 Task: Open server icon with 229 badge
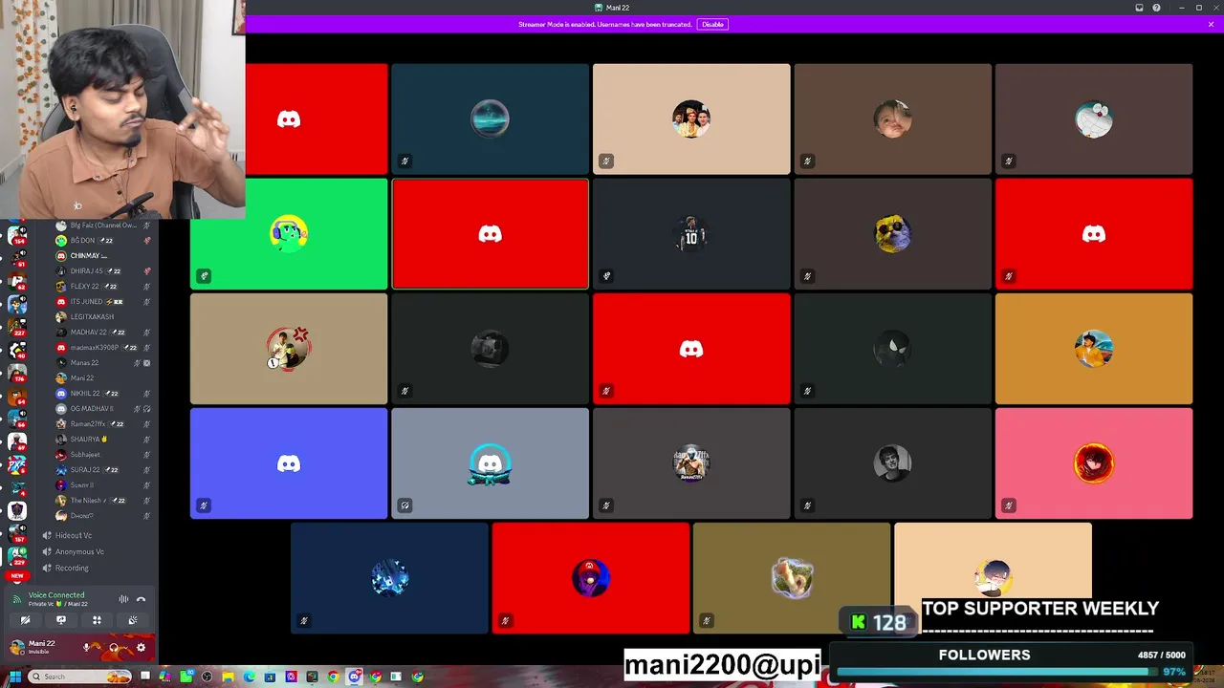pos(16,556)
